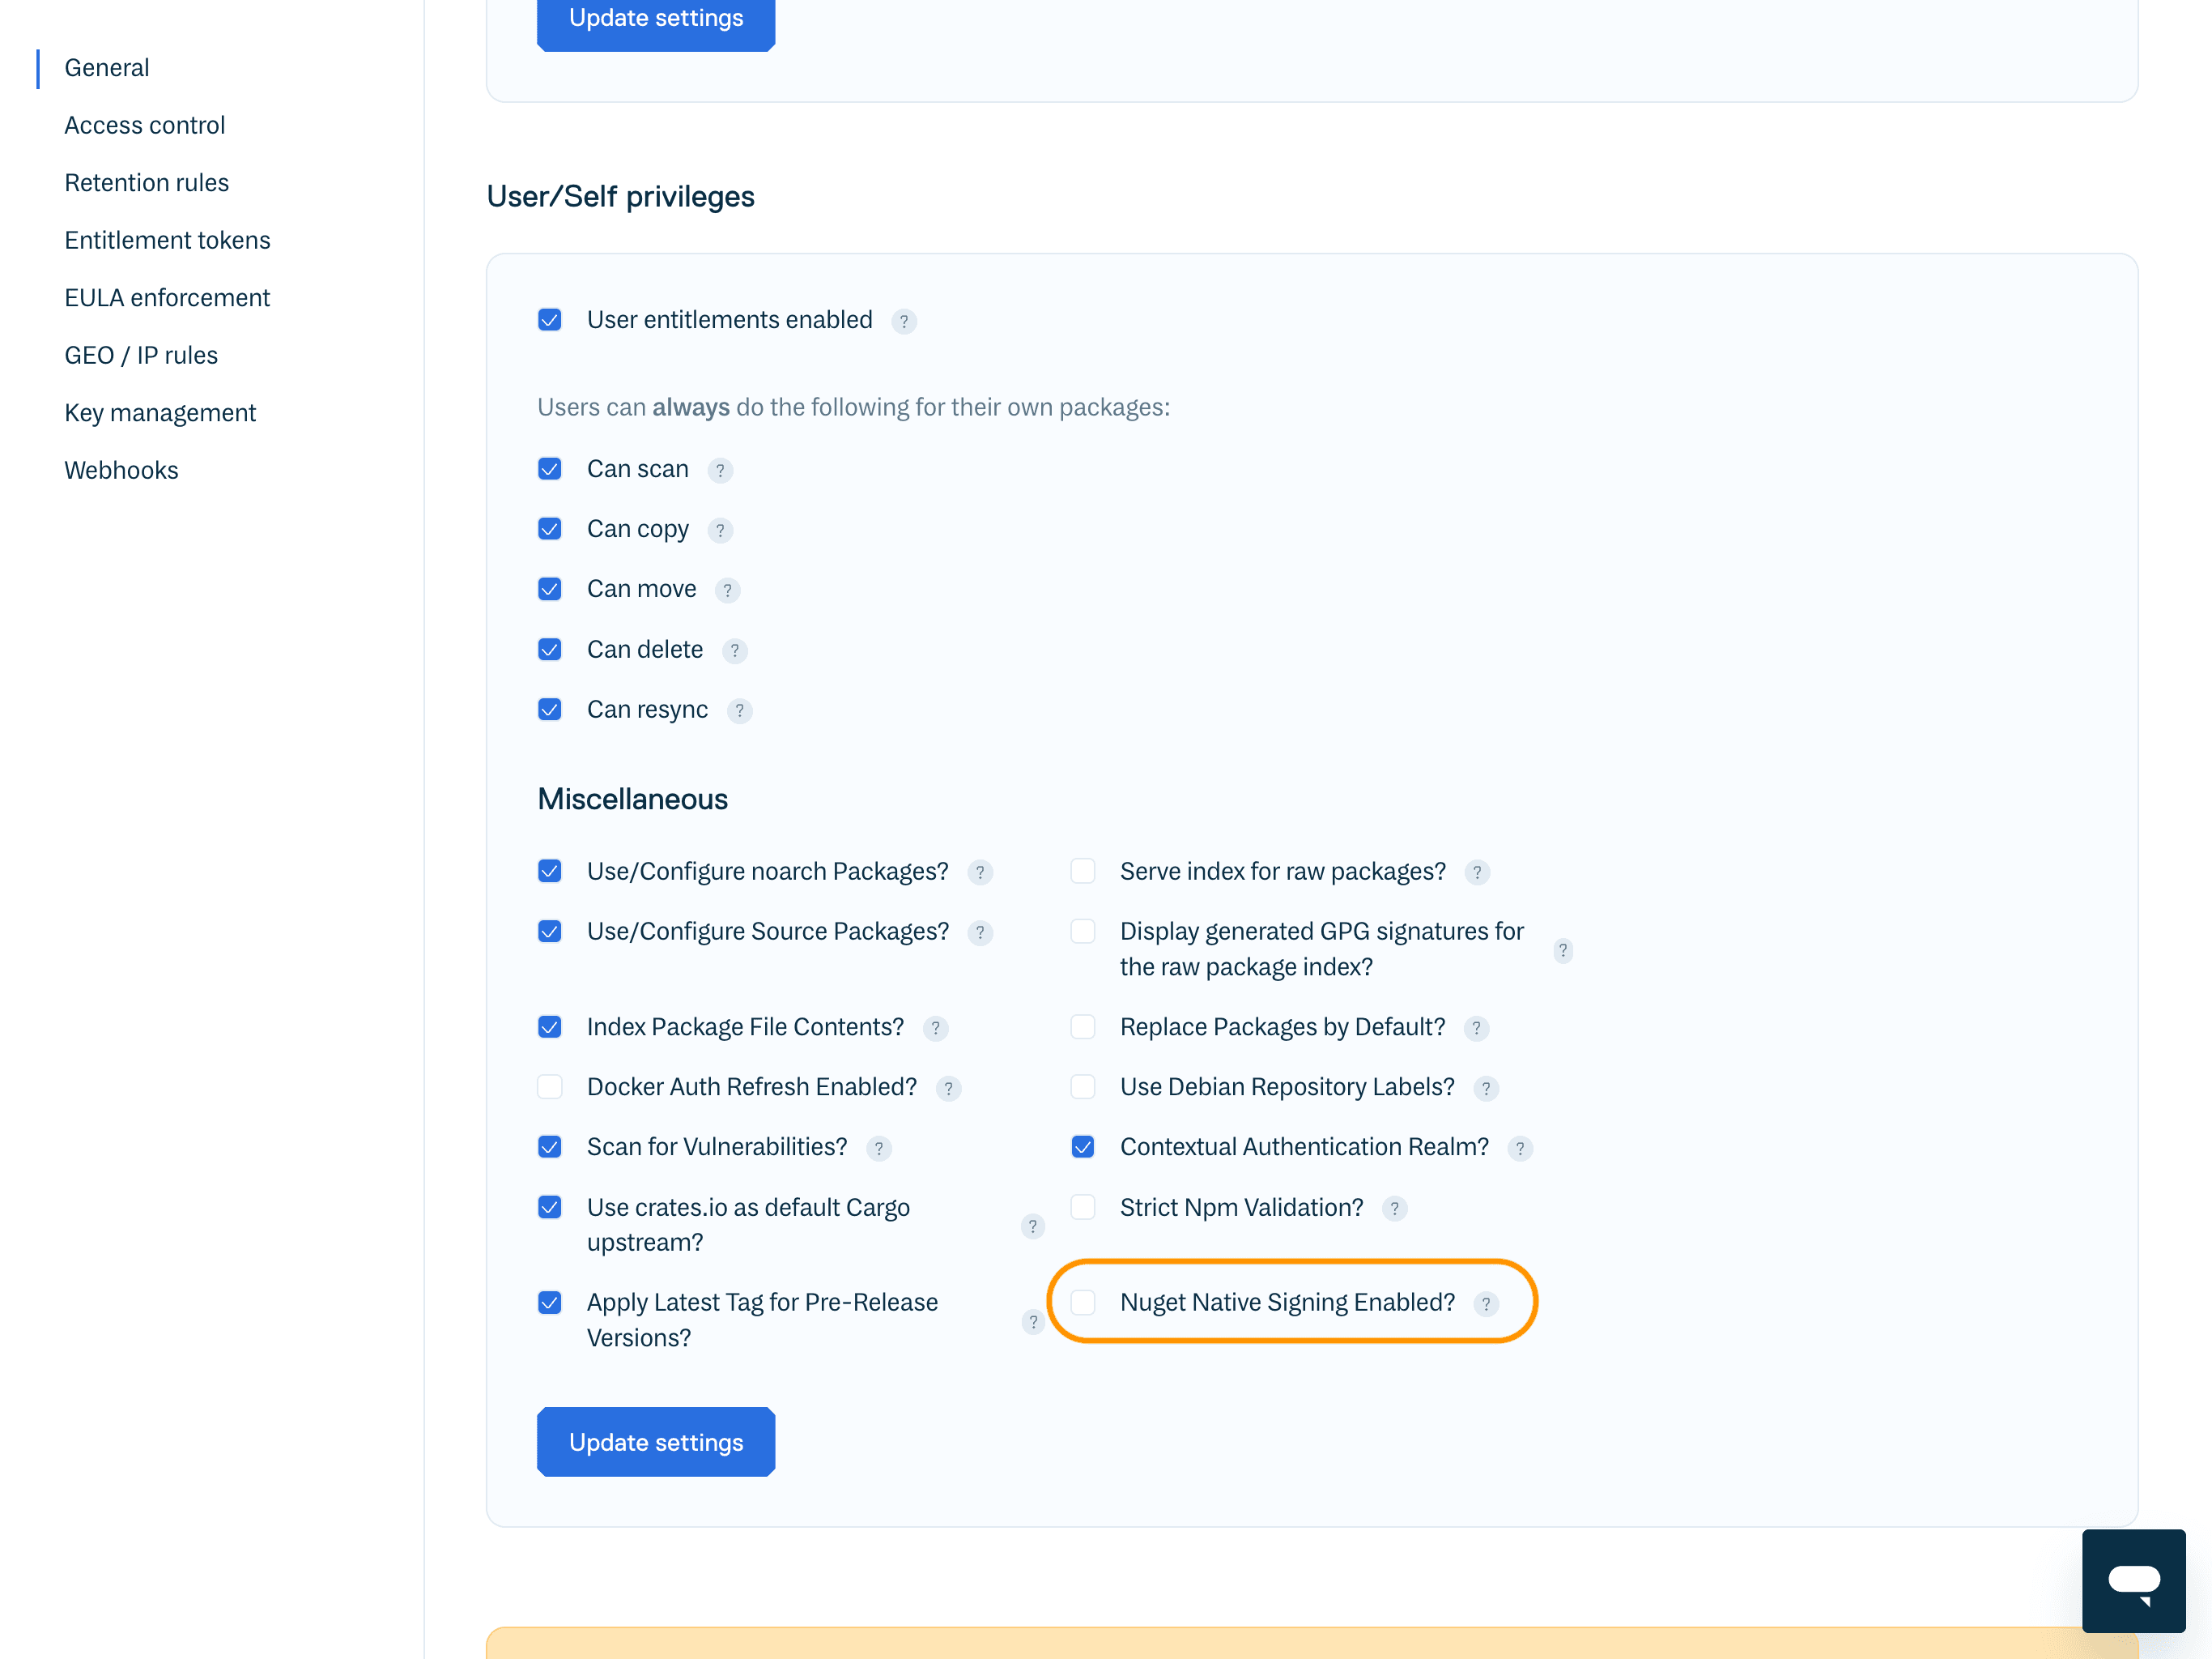Uncheck Can delete privilege
This screenshot has height=1659, width=2212.
[x=550, y=650]
